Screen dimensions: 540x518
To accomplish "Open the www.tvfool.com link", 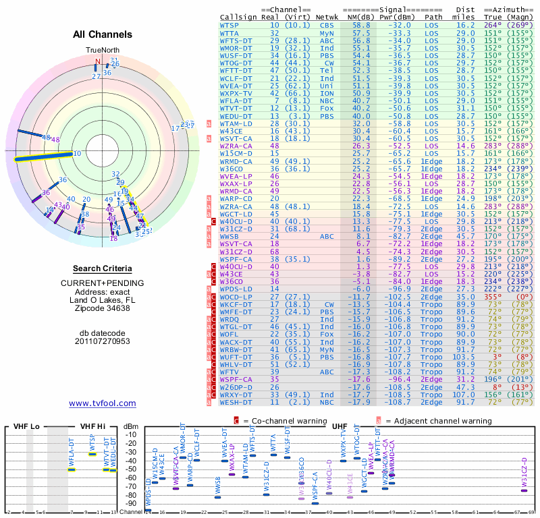I will click(102, 403).
